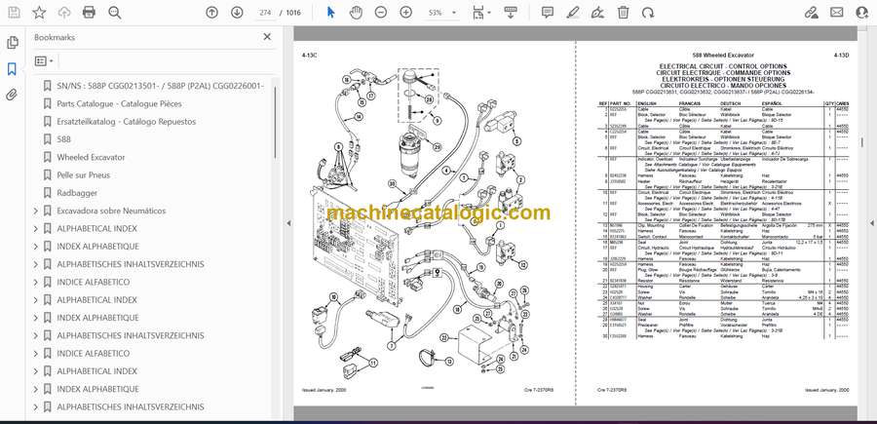Zoom out with the minus button

coord(381,13)
